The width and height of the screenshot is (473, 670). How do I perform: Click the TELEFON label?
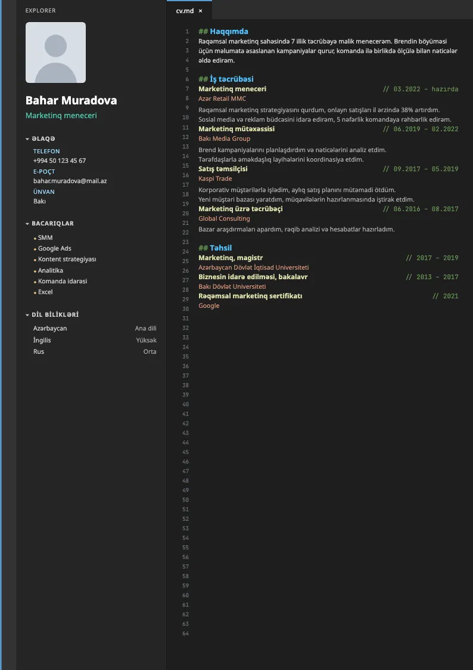(x=46, y=152)
